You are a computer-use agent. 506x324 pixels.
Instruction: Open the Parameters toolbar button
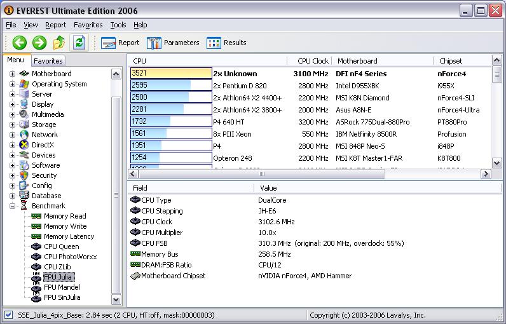click(173, 43)
